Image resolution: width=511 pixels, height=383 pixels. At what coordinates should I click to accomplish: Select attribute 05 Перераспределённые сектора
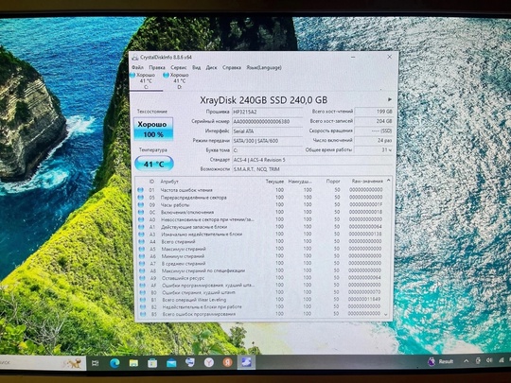261,198
